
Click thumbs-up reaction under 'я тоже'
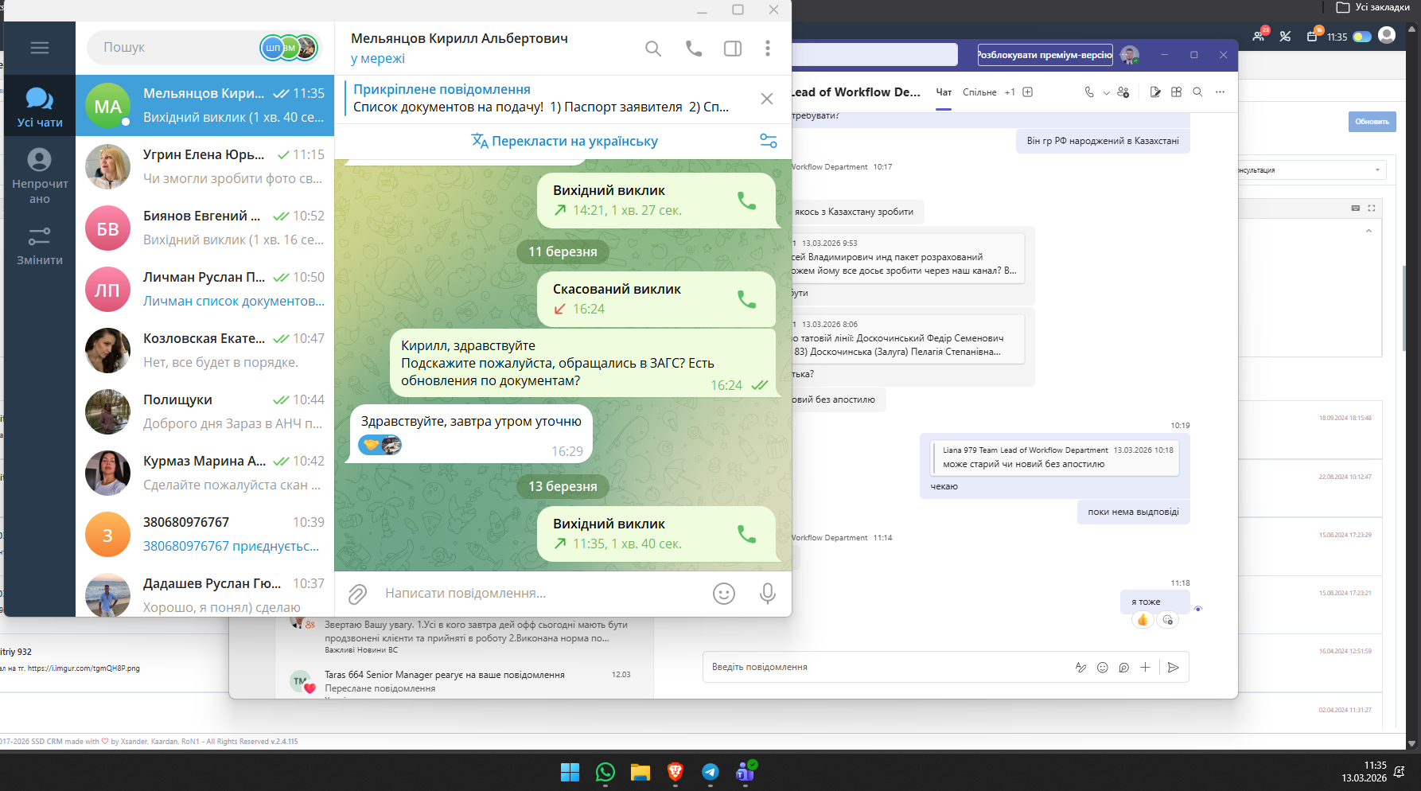(x=1143, y=620)
